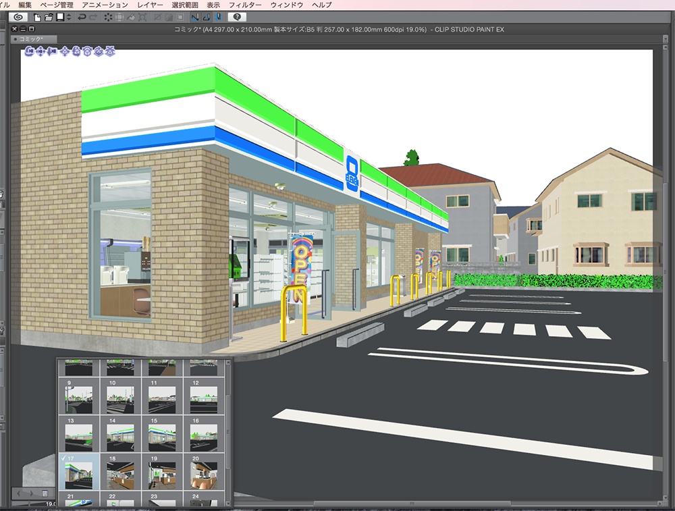Choose camera preset thumbnail 21
Screen dimensions: 675x511
(79, 499)
